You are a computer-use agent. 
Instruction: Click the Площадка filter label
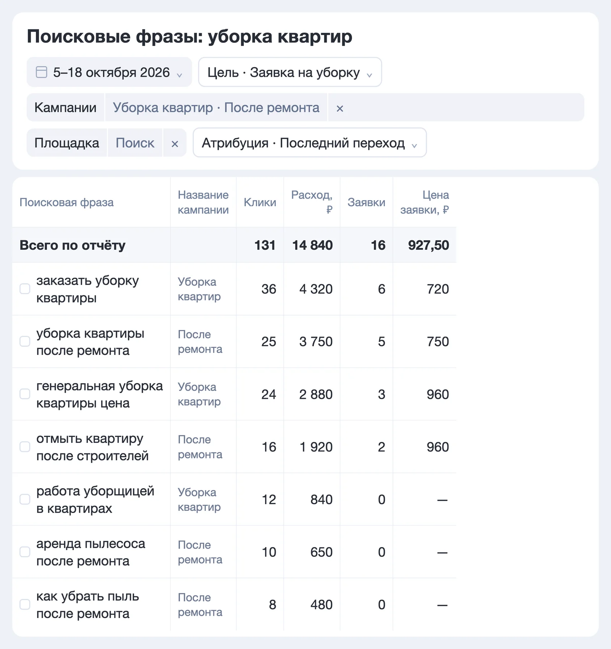[x=67, y=143]
